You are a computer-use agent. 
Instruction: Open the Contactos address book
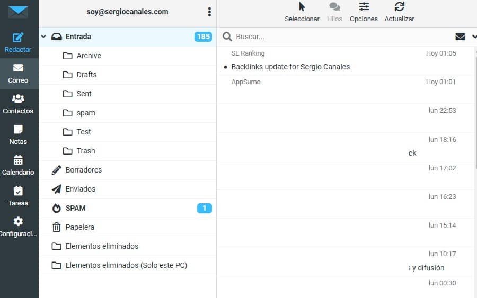(18, 104)
